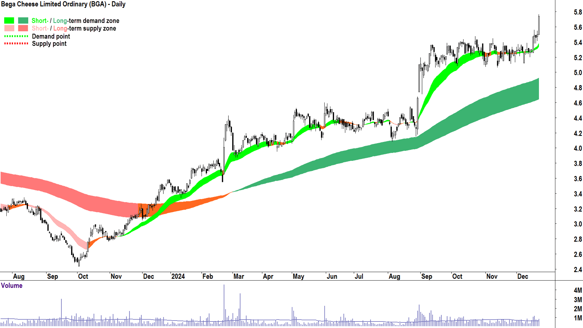The height and width of the screenshot is (328, 583).
Task: Click the 'Short- / Long-term supply zone' legend text
Action: [74, 28]
